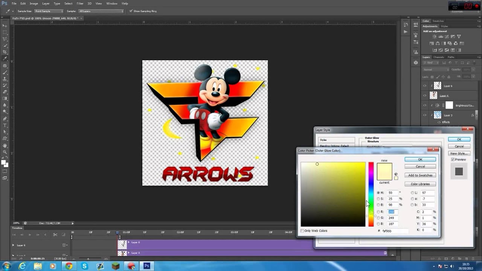Expand Layer 6 track in the Timeline

(13, 245)
